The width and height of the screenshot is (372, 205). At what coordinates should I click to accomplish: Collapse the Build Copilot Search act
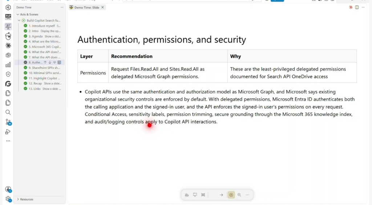click(19, 20)
